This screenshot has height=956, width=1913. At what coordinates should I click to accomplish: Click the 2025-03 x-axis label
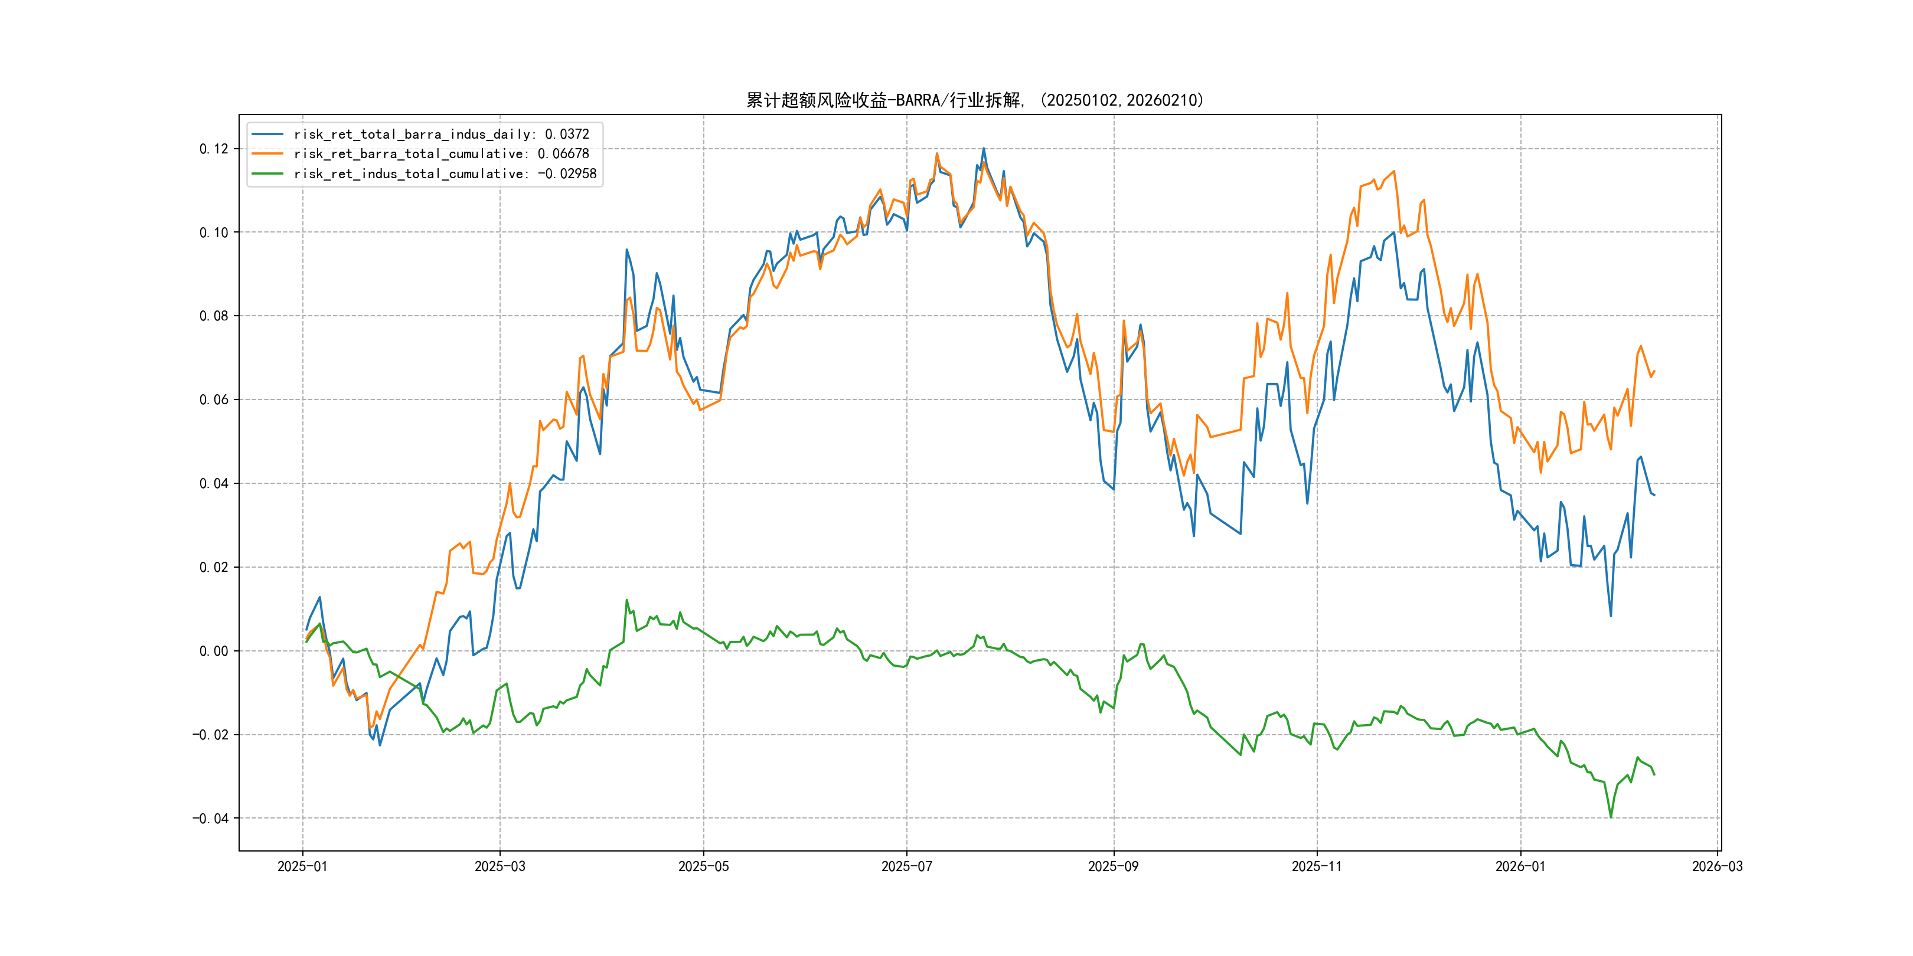[500, 866]
